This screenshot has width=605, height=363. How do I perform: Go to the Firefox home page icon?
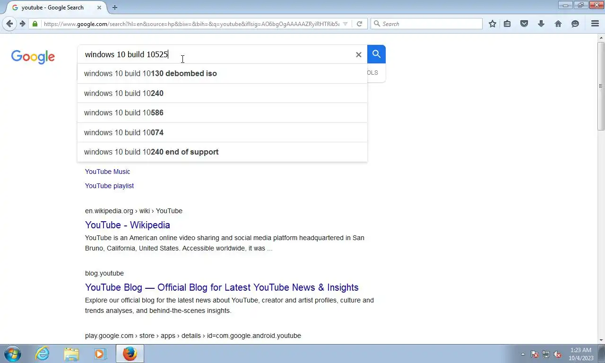[x=558, y=24]
